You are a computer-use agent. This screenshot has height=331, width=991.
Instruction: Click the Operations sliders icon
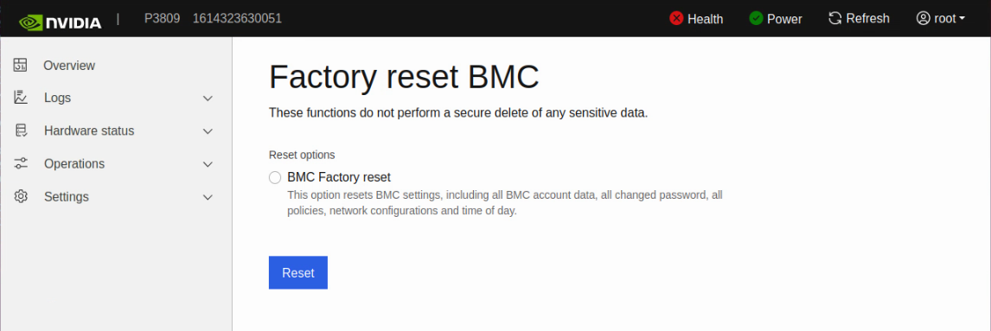click(21, 163)
